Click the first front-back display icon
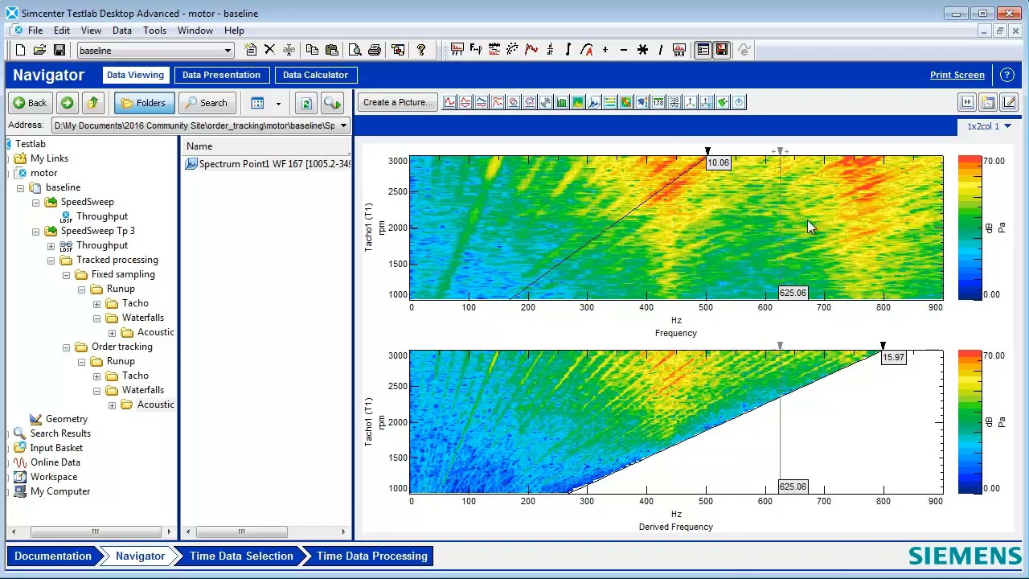1029x579 pixels. coord(449,102)
